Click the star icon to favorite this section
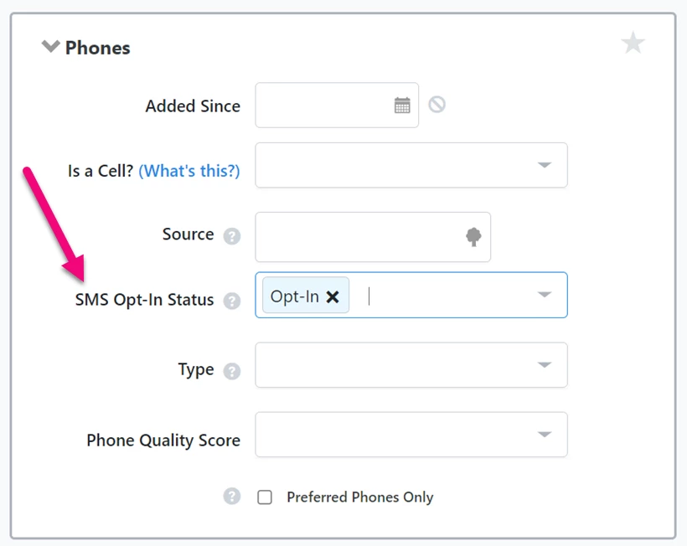Screen dimensions: 687x546 (633, 43)
